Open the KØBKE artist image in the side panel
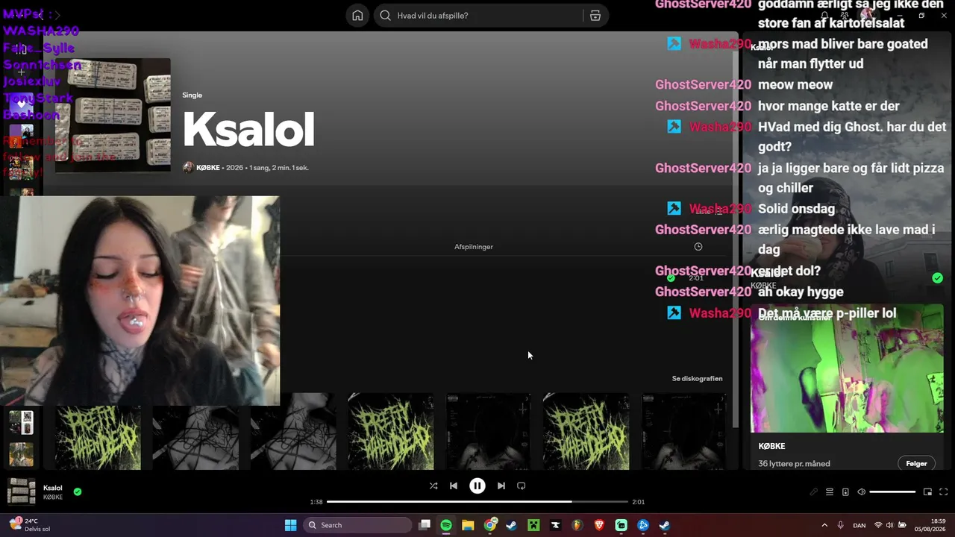 pyautogui.click(x=847, y=368)
